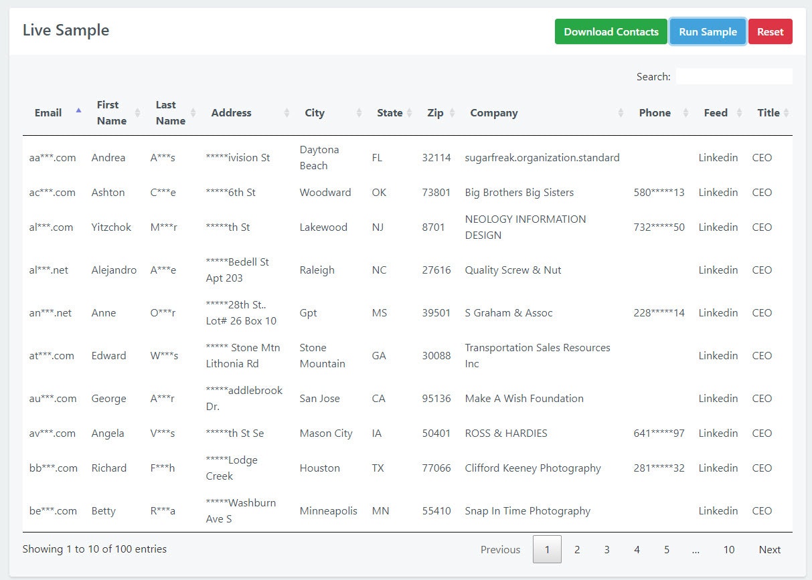The image size is (812, 580).
Task: Click inside the Search field
Action: point(734,76)
